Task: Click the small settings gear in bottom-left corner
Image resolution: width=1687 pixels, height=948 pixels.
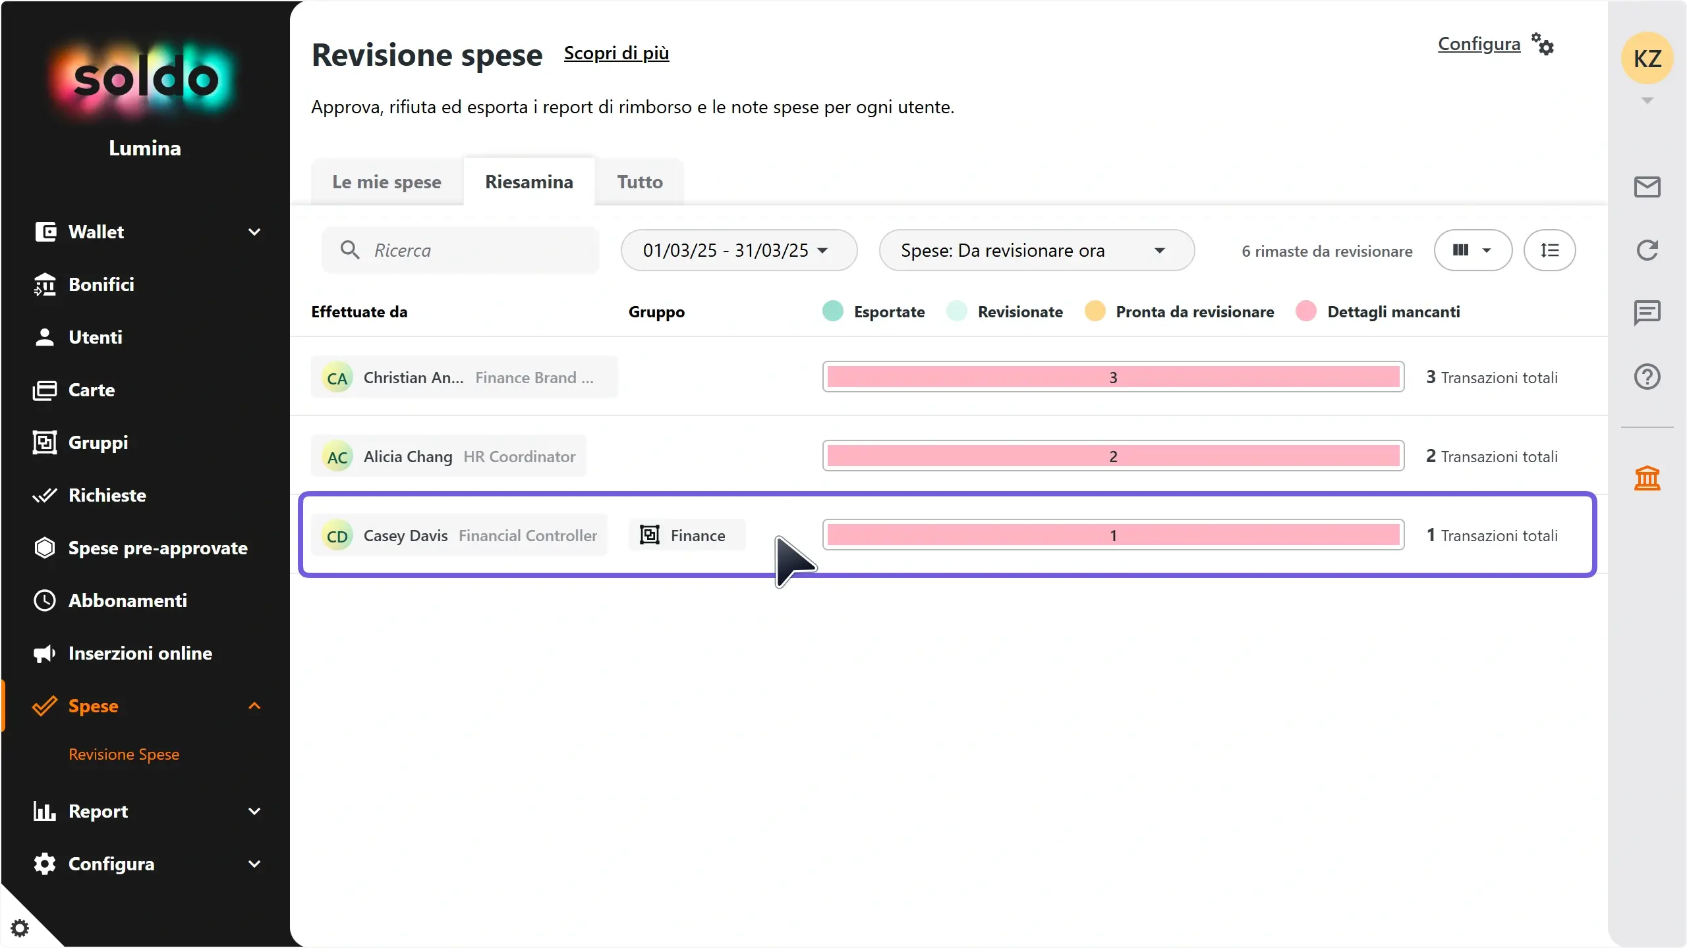Action: click(20, 928)
